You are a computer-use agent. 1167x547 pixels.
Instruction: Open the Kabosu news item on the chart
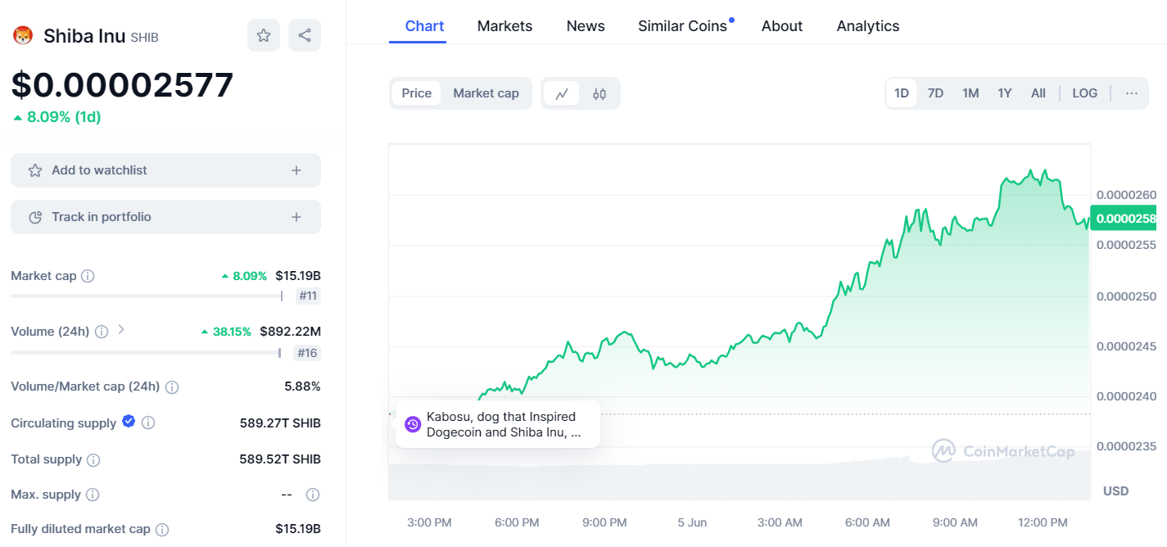(x=498, y=424)
